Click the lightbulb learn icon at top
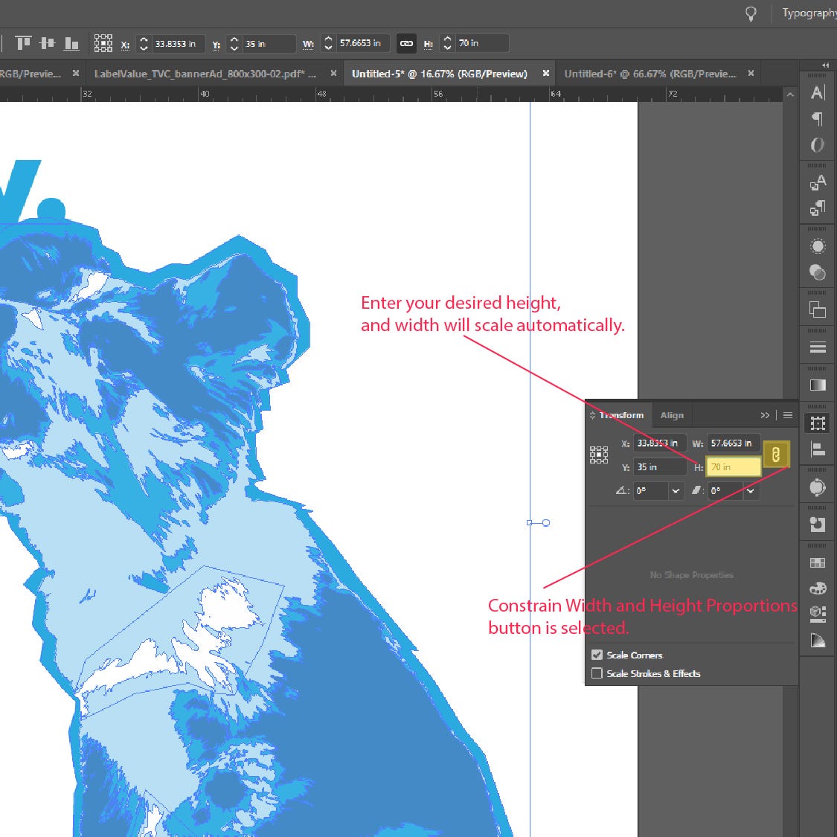The width and height of the screenshot is (837, 837). tap(751, 14)
